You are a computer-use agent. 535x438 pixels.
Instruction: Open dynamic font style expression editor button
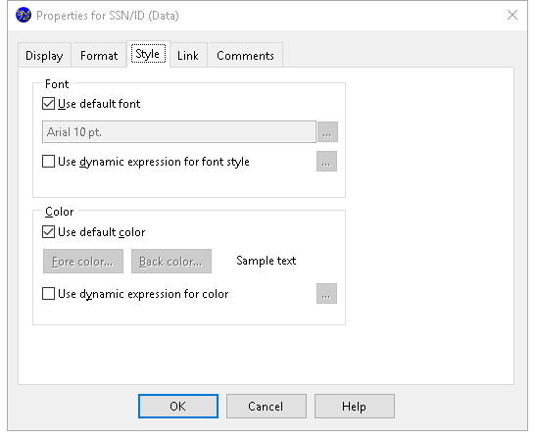326,162
